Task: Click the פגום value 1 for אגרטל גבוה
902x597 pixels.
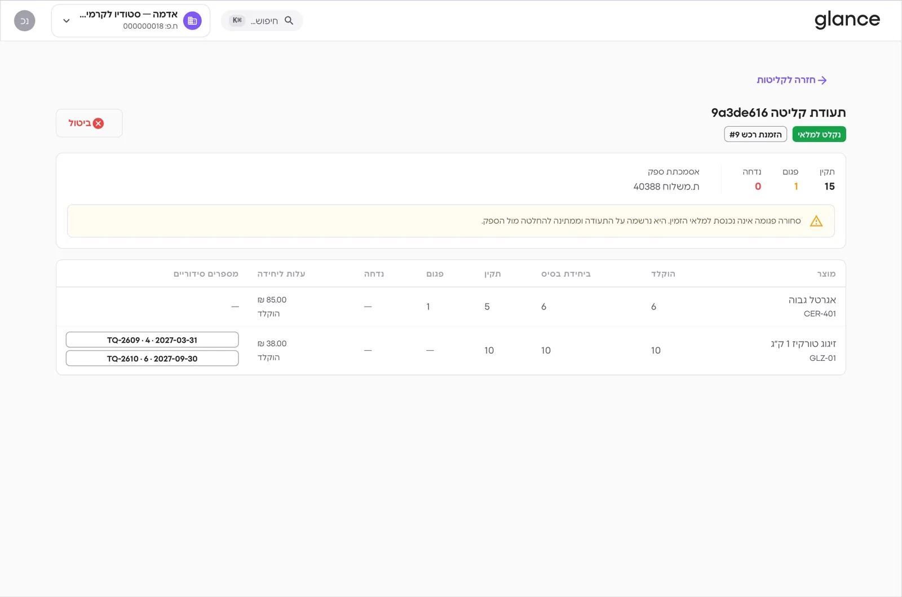Action: pos(428,307)
